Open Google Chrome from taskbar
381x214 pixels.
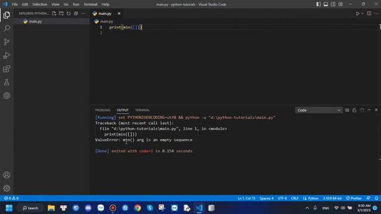tap(138, 208)
